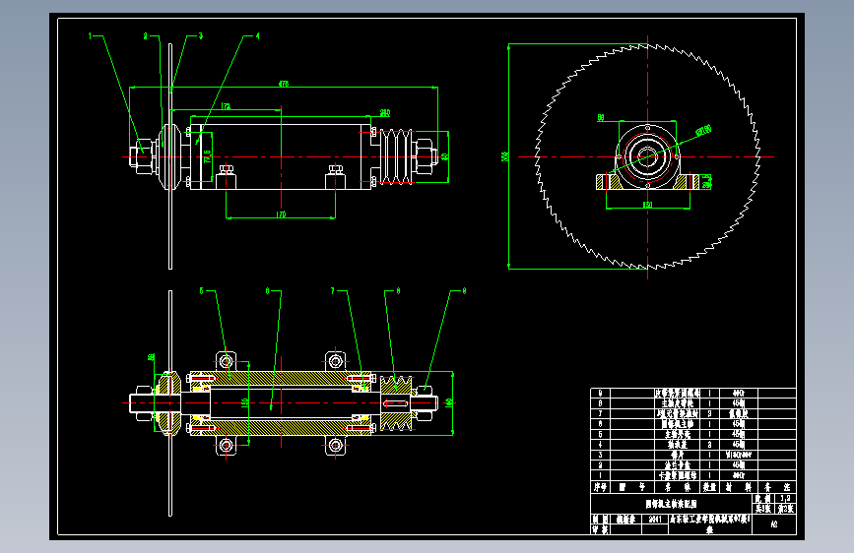Click the 1:2 scale cell in title block
Image resolution: width=854 pixels, height=553 pixels.
[x=785, y=498]
